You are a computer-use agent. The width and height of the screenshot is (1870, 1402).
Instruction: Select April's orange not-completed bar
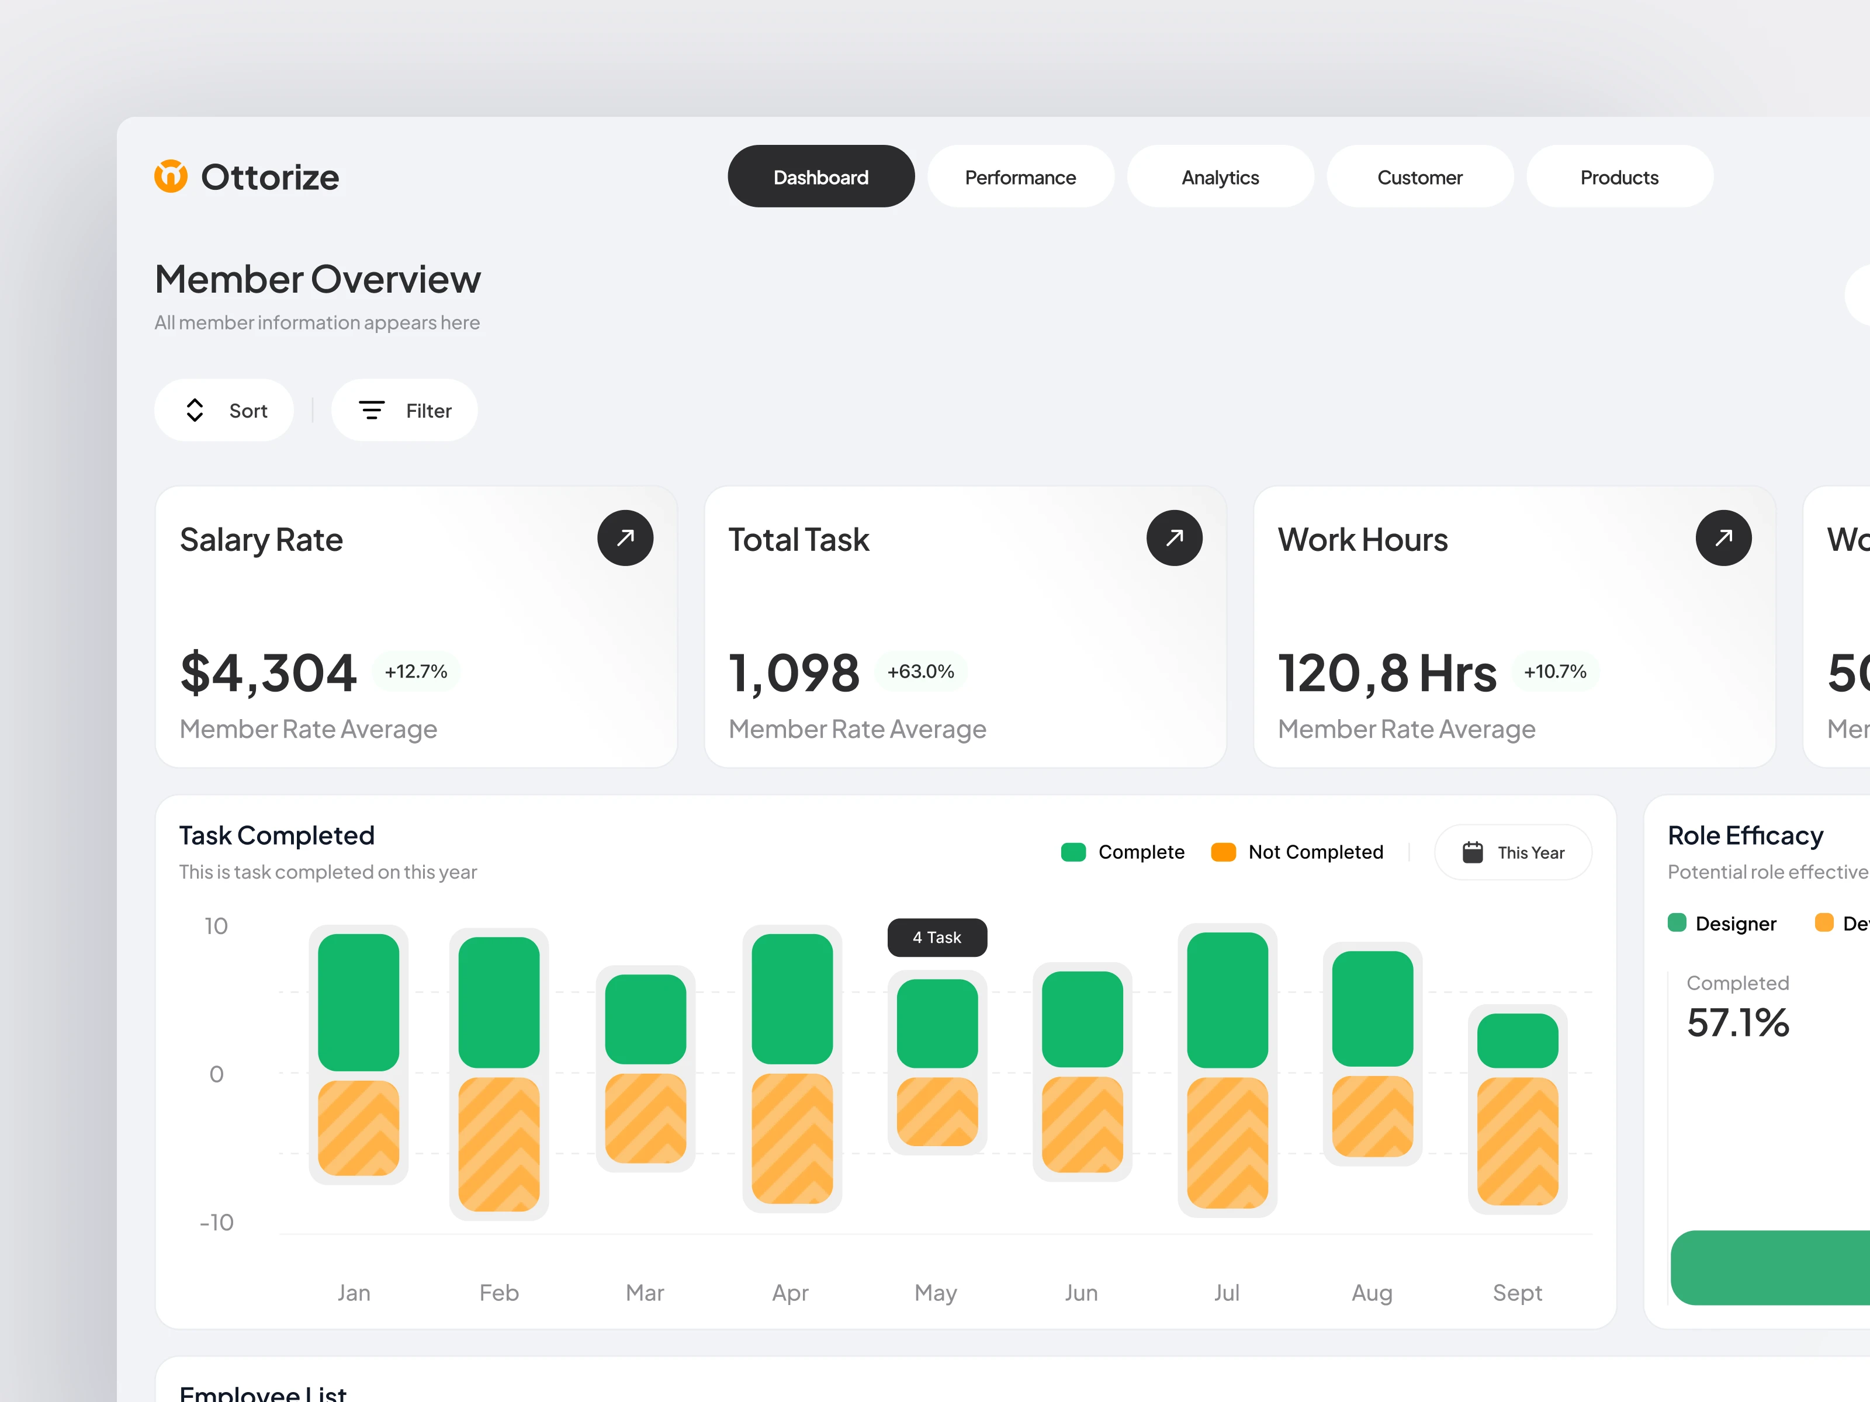792,1139
